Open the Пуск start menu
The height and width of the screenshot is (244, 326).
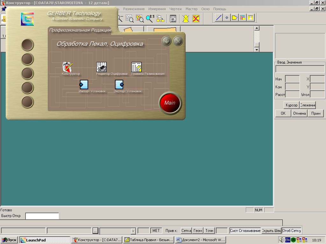coord(9,240)
